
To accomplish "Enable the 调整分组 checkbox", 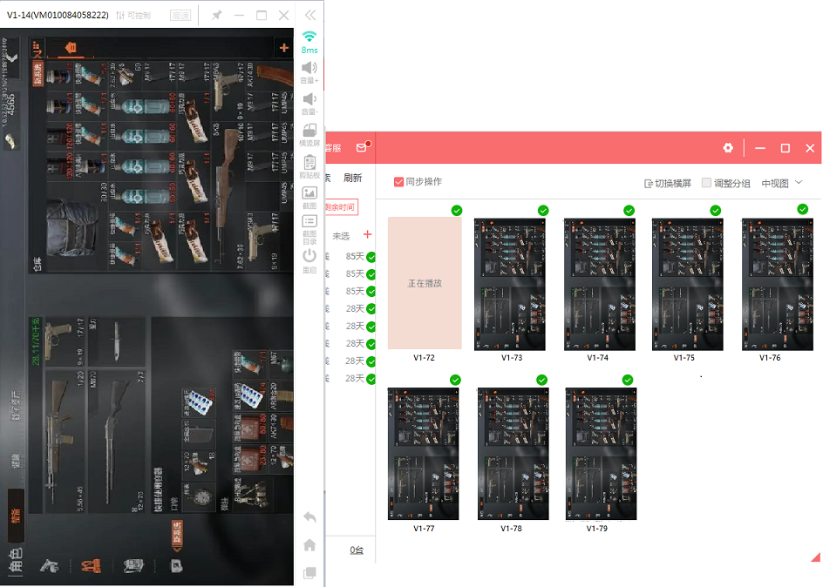I will 707,183.
